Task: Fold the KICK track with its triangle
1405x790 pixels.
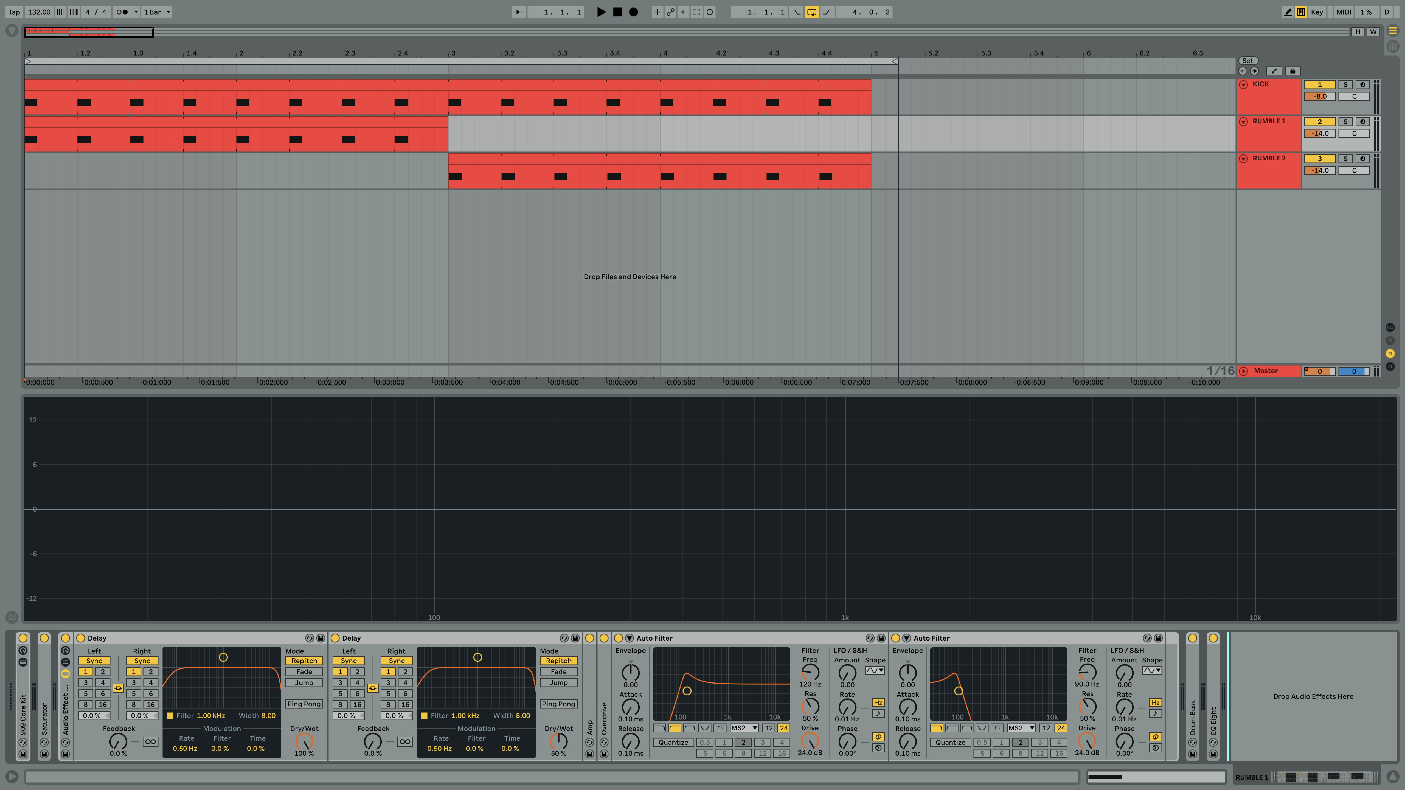Action: pyautogui.click(x=1244, y=84)
